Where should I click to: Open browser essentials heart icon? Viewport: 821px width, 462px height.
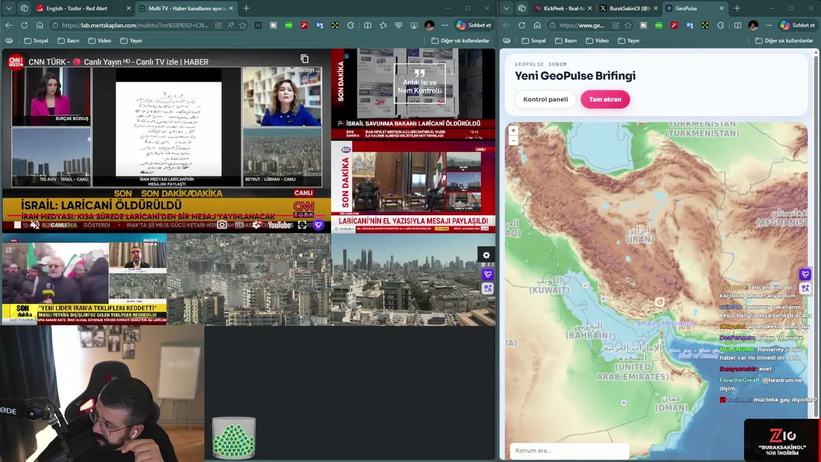point(398,25)
